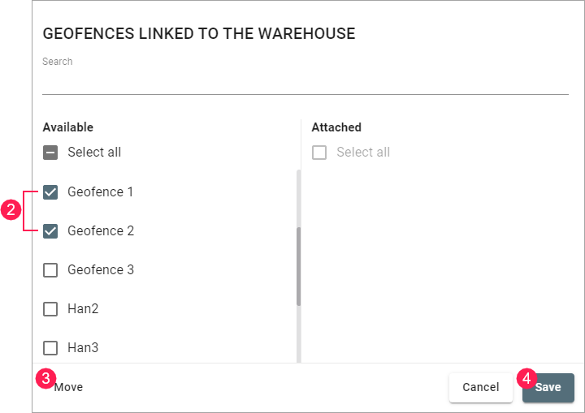The image size is (585, 413).
Task: Toggle Select all under Attached
Action: coord(319,153)
